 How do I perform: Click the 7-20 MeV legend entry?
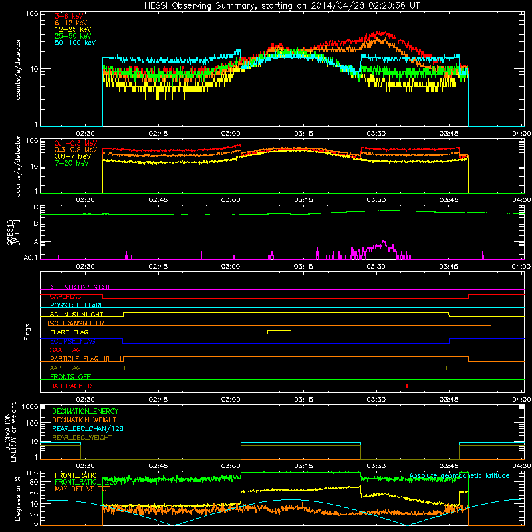point(71,163)
